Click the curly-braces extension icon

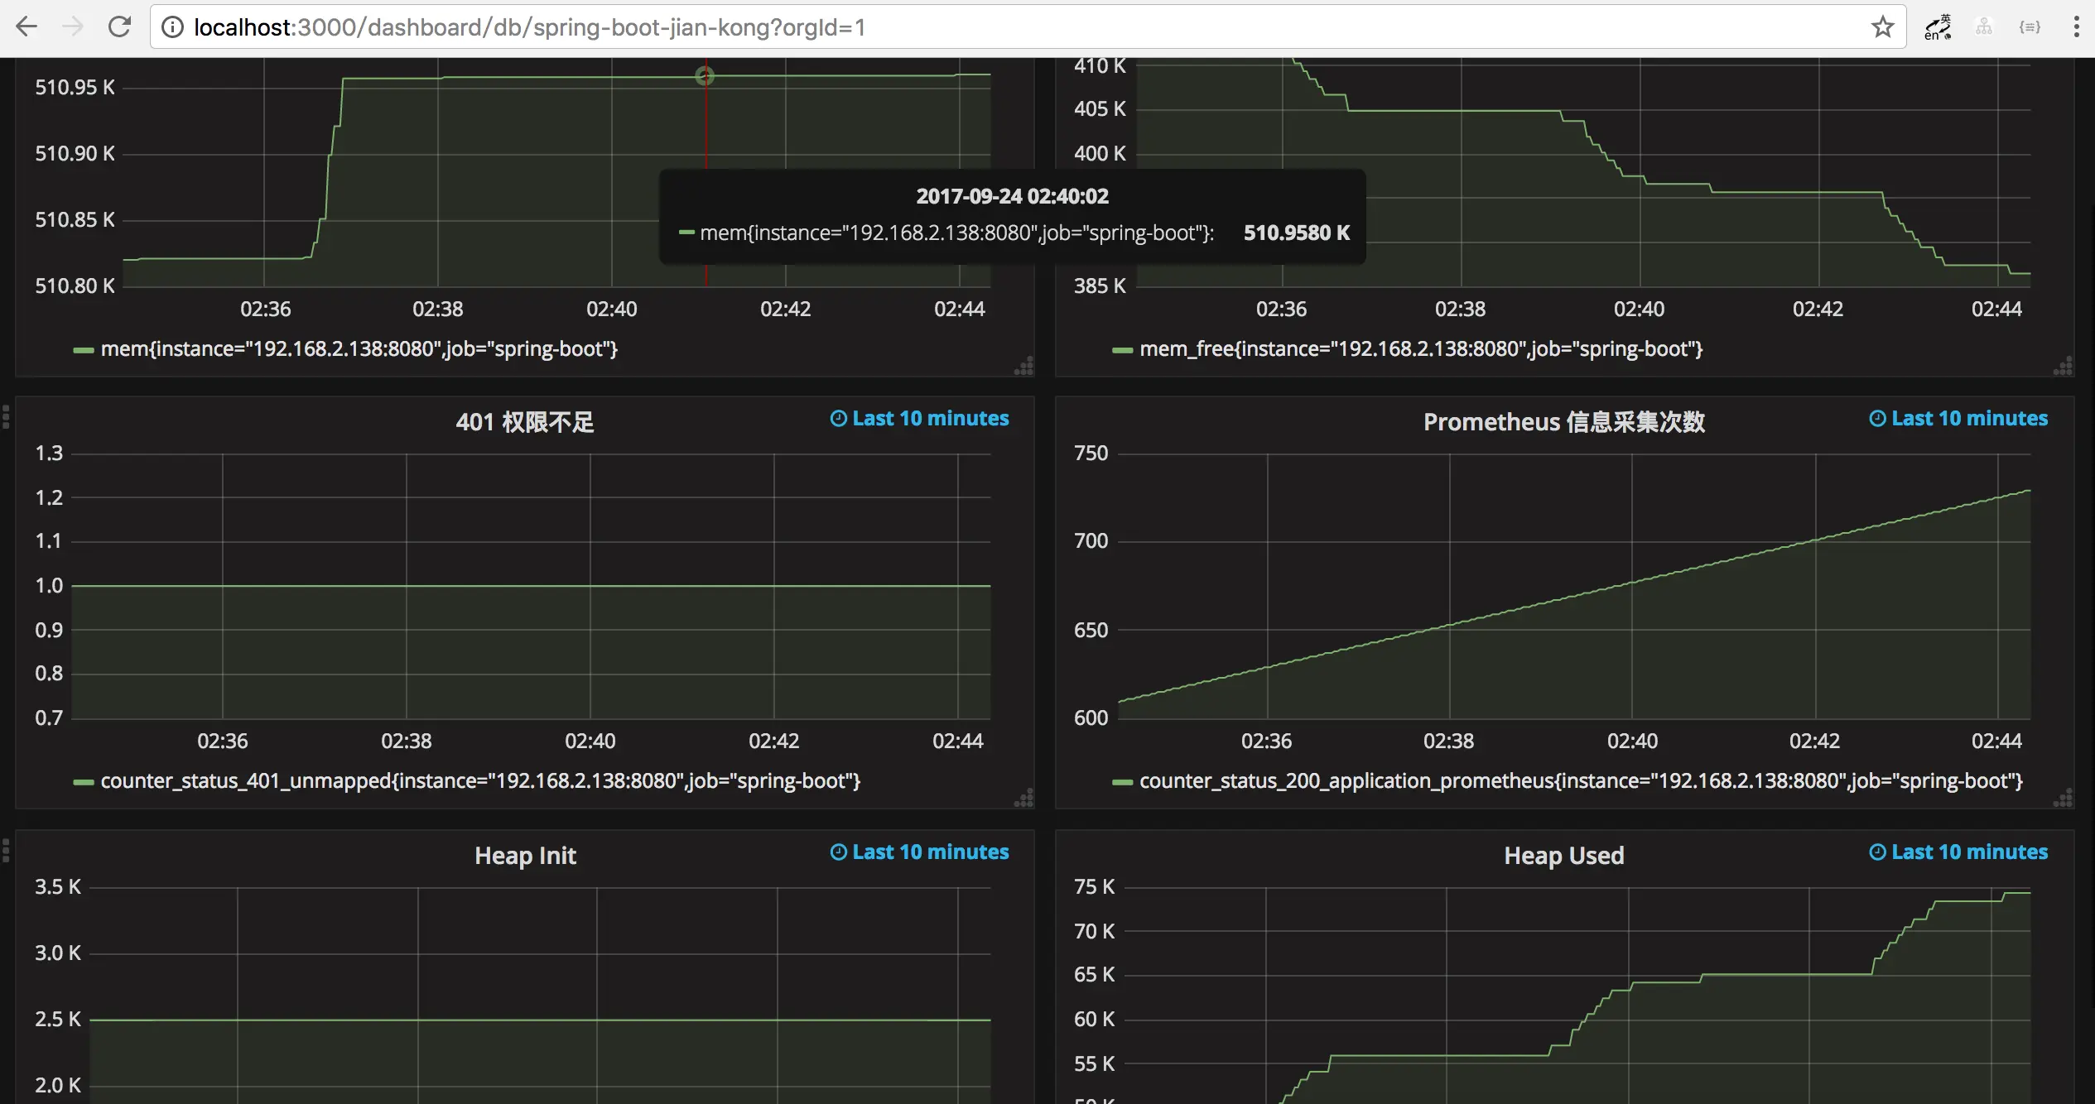pos(2029,27)
